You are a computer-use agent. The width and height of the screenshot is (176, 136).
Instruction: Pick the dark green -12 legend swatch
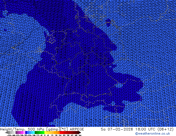pyautogui.click(x=36, y=132)
